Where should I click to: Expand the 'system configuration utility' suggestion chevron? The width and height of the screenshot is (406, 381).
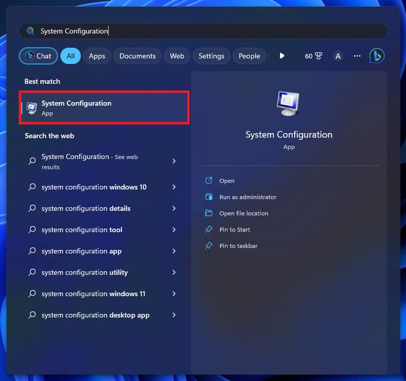click(x=174, y=272)
